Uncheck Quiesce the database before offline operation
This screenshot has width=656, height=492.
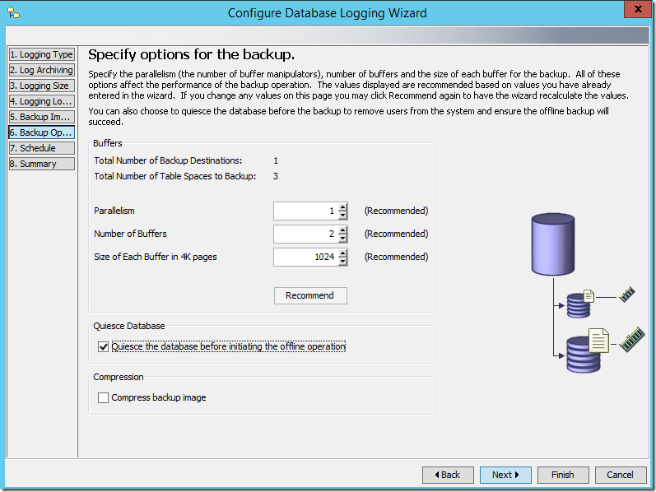(x=104, y=347)
